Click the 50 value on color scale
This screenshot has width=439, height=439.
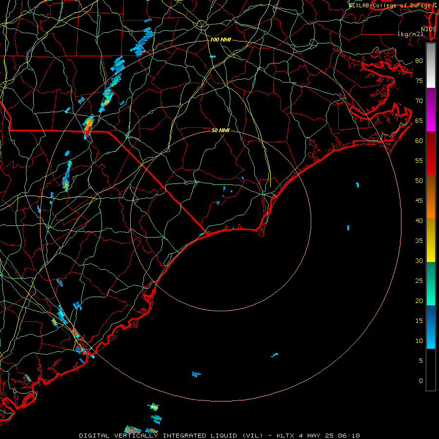[x=419, y=180]
